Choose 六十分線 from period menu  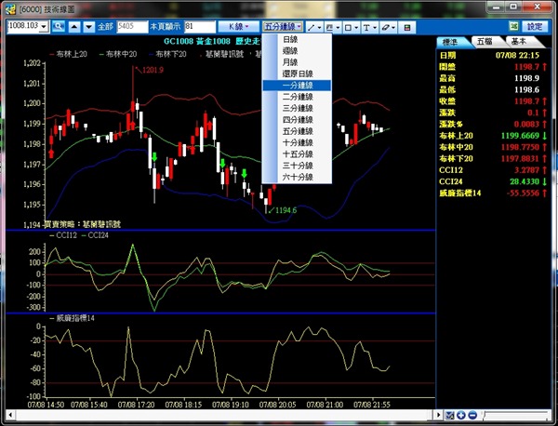[297, 177]
